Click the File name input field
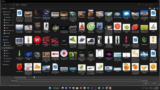 (x=79, y=81)
